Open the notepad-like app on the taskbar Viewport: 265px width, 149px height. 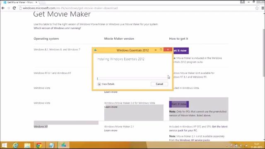point(51,145)
